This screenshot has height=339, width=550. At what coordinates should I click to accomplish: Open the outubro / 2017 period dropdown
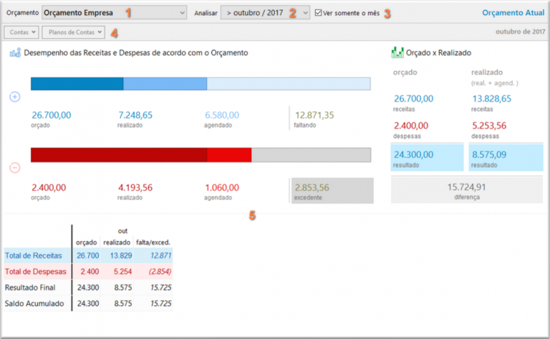(265, 13)
